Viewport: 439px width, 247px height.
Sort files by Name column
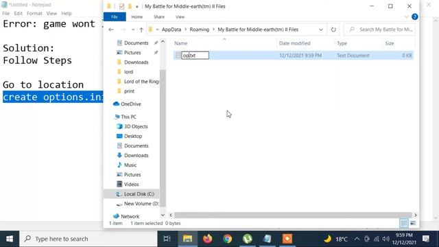pos(181,43)
